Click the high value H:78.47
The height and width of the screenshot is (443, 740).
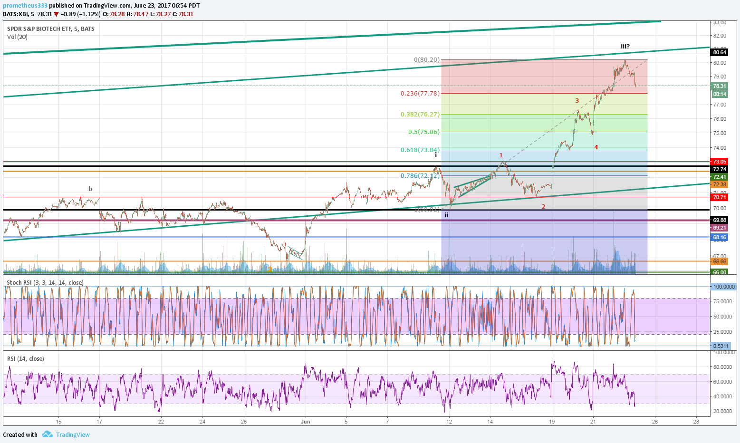coord(137,14)
